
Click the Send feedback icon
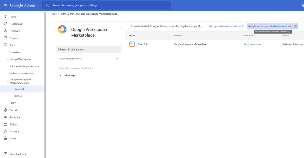coord(5,154)
